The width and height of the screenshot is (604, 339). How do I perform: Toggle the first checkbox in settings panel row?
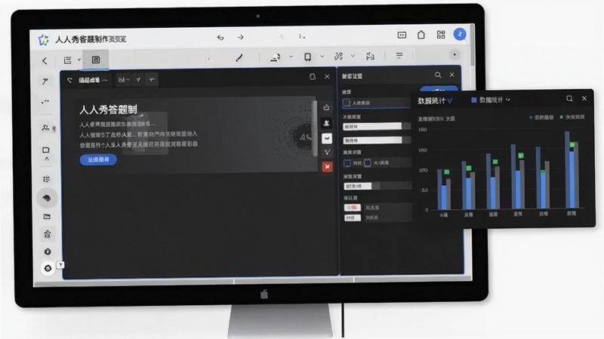(x=347, y=163)
